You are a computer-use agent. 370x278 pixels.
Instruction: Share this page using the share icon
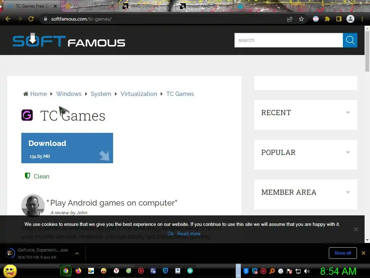tap(289, 19)
